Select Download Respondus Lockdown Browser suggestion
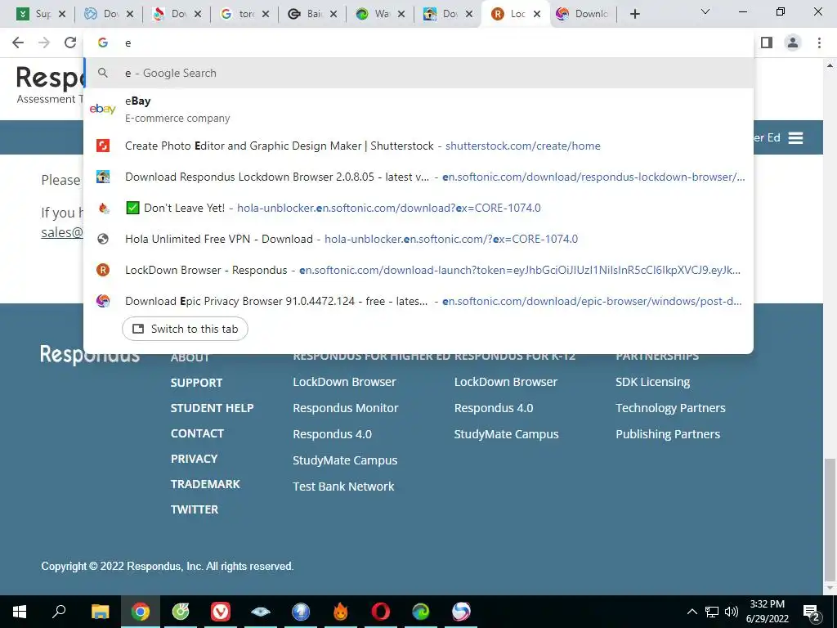 tap(418, 177)
